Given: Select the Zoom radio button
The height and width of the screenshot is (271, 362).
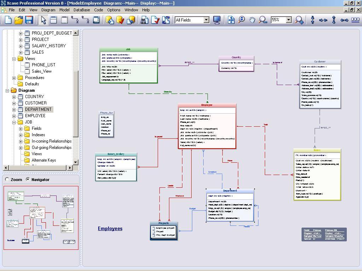Looking at the screenshot, I should click(7, 180).
